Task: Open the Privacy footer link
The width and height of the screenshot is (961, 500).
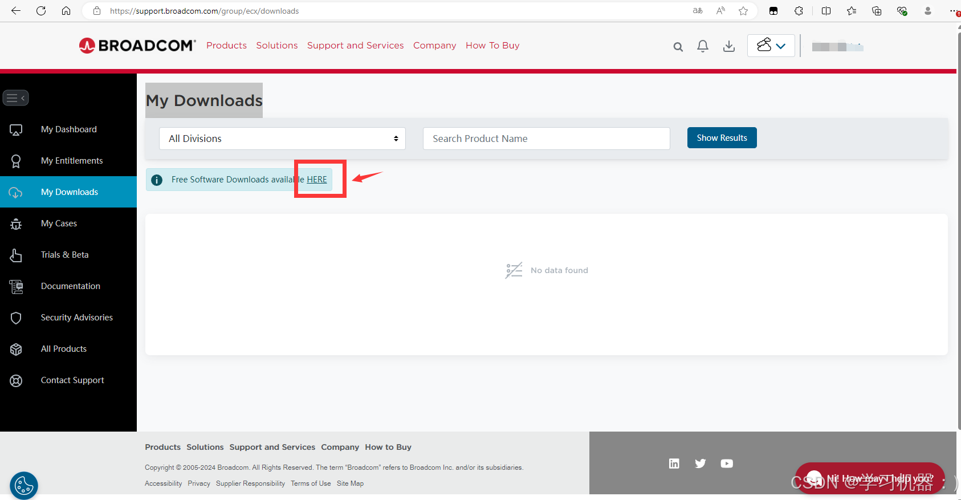Action: click(199, 483)
